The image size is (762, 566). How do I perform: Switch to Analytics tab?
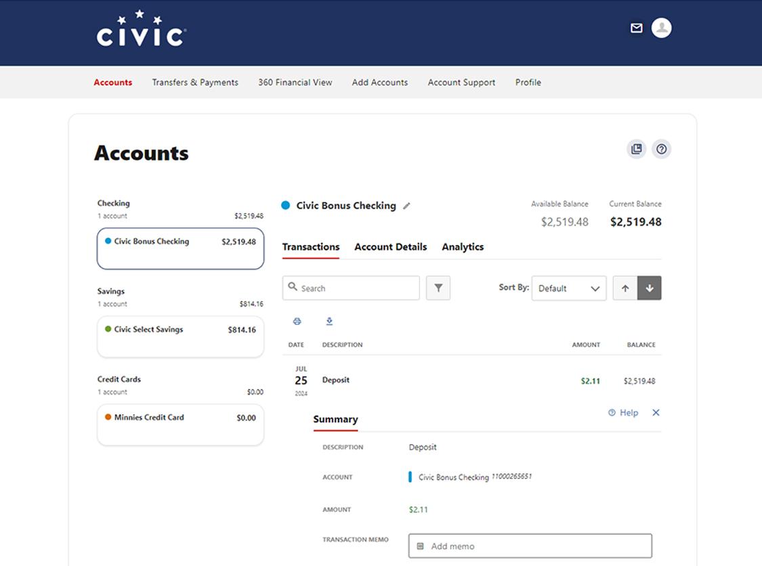(463, 247)
